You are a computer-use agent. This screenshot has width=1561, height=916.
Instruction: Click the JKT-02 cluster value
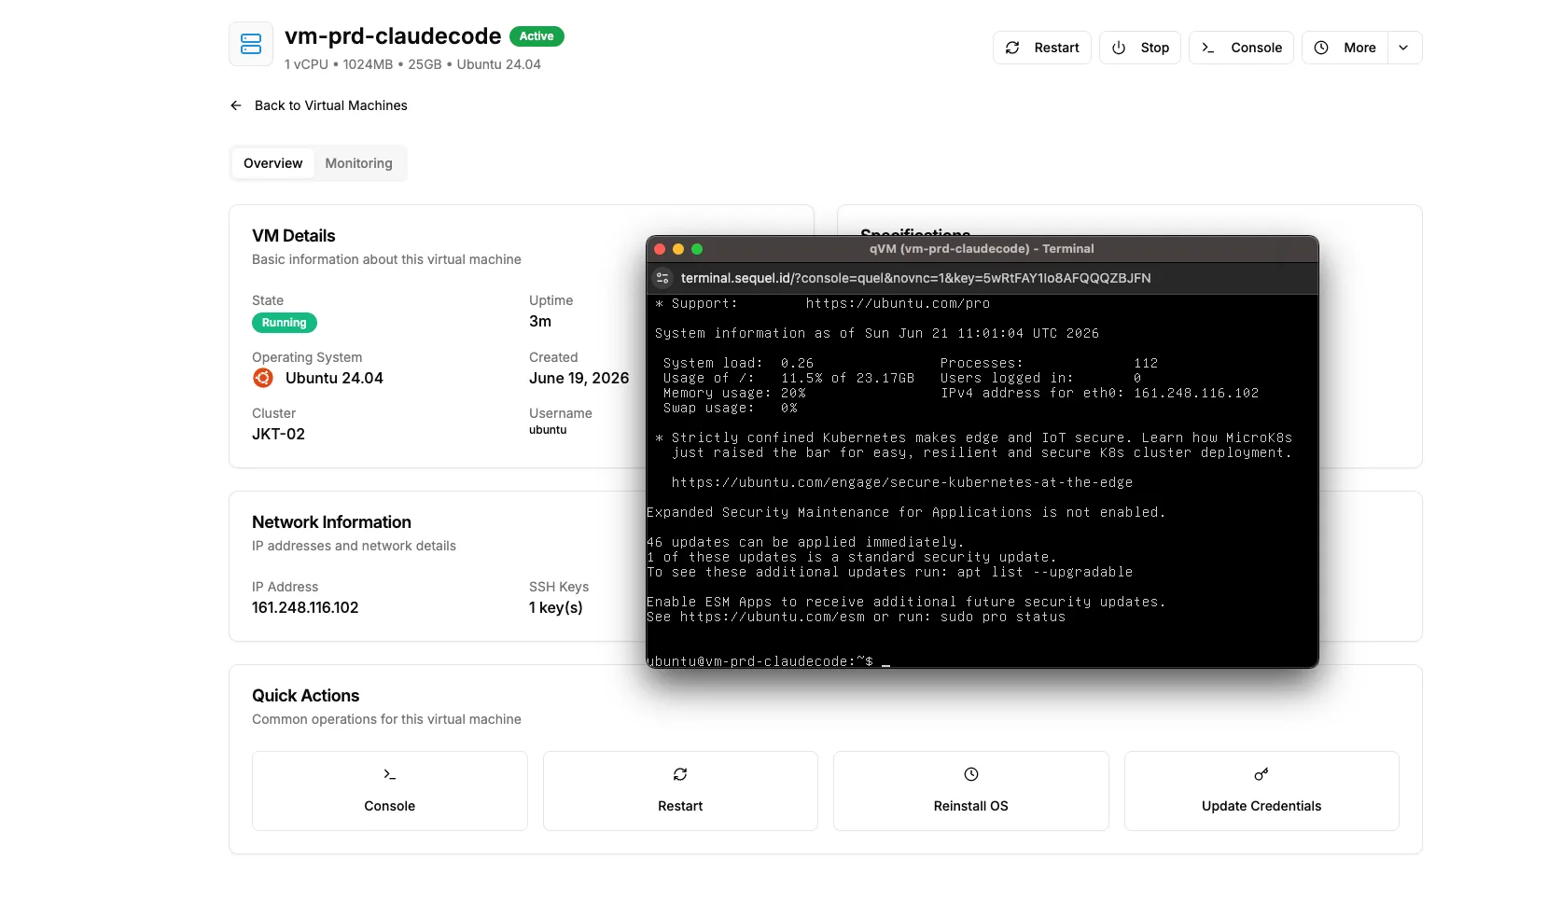pos(278,434)
